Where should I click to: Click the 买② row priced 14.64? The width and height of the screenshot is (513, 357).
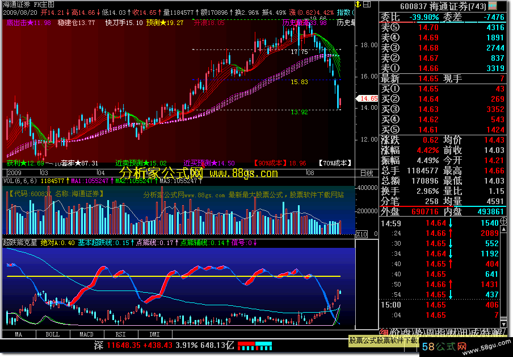[x=443, y=99]
